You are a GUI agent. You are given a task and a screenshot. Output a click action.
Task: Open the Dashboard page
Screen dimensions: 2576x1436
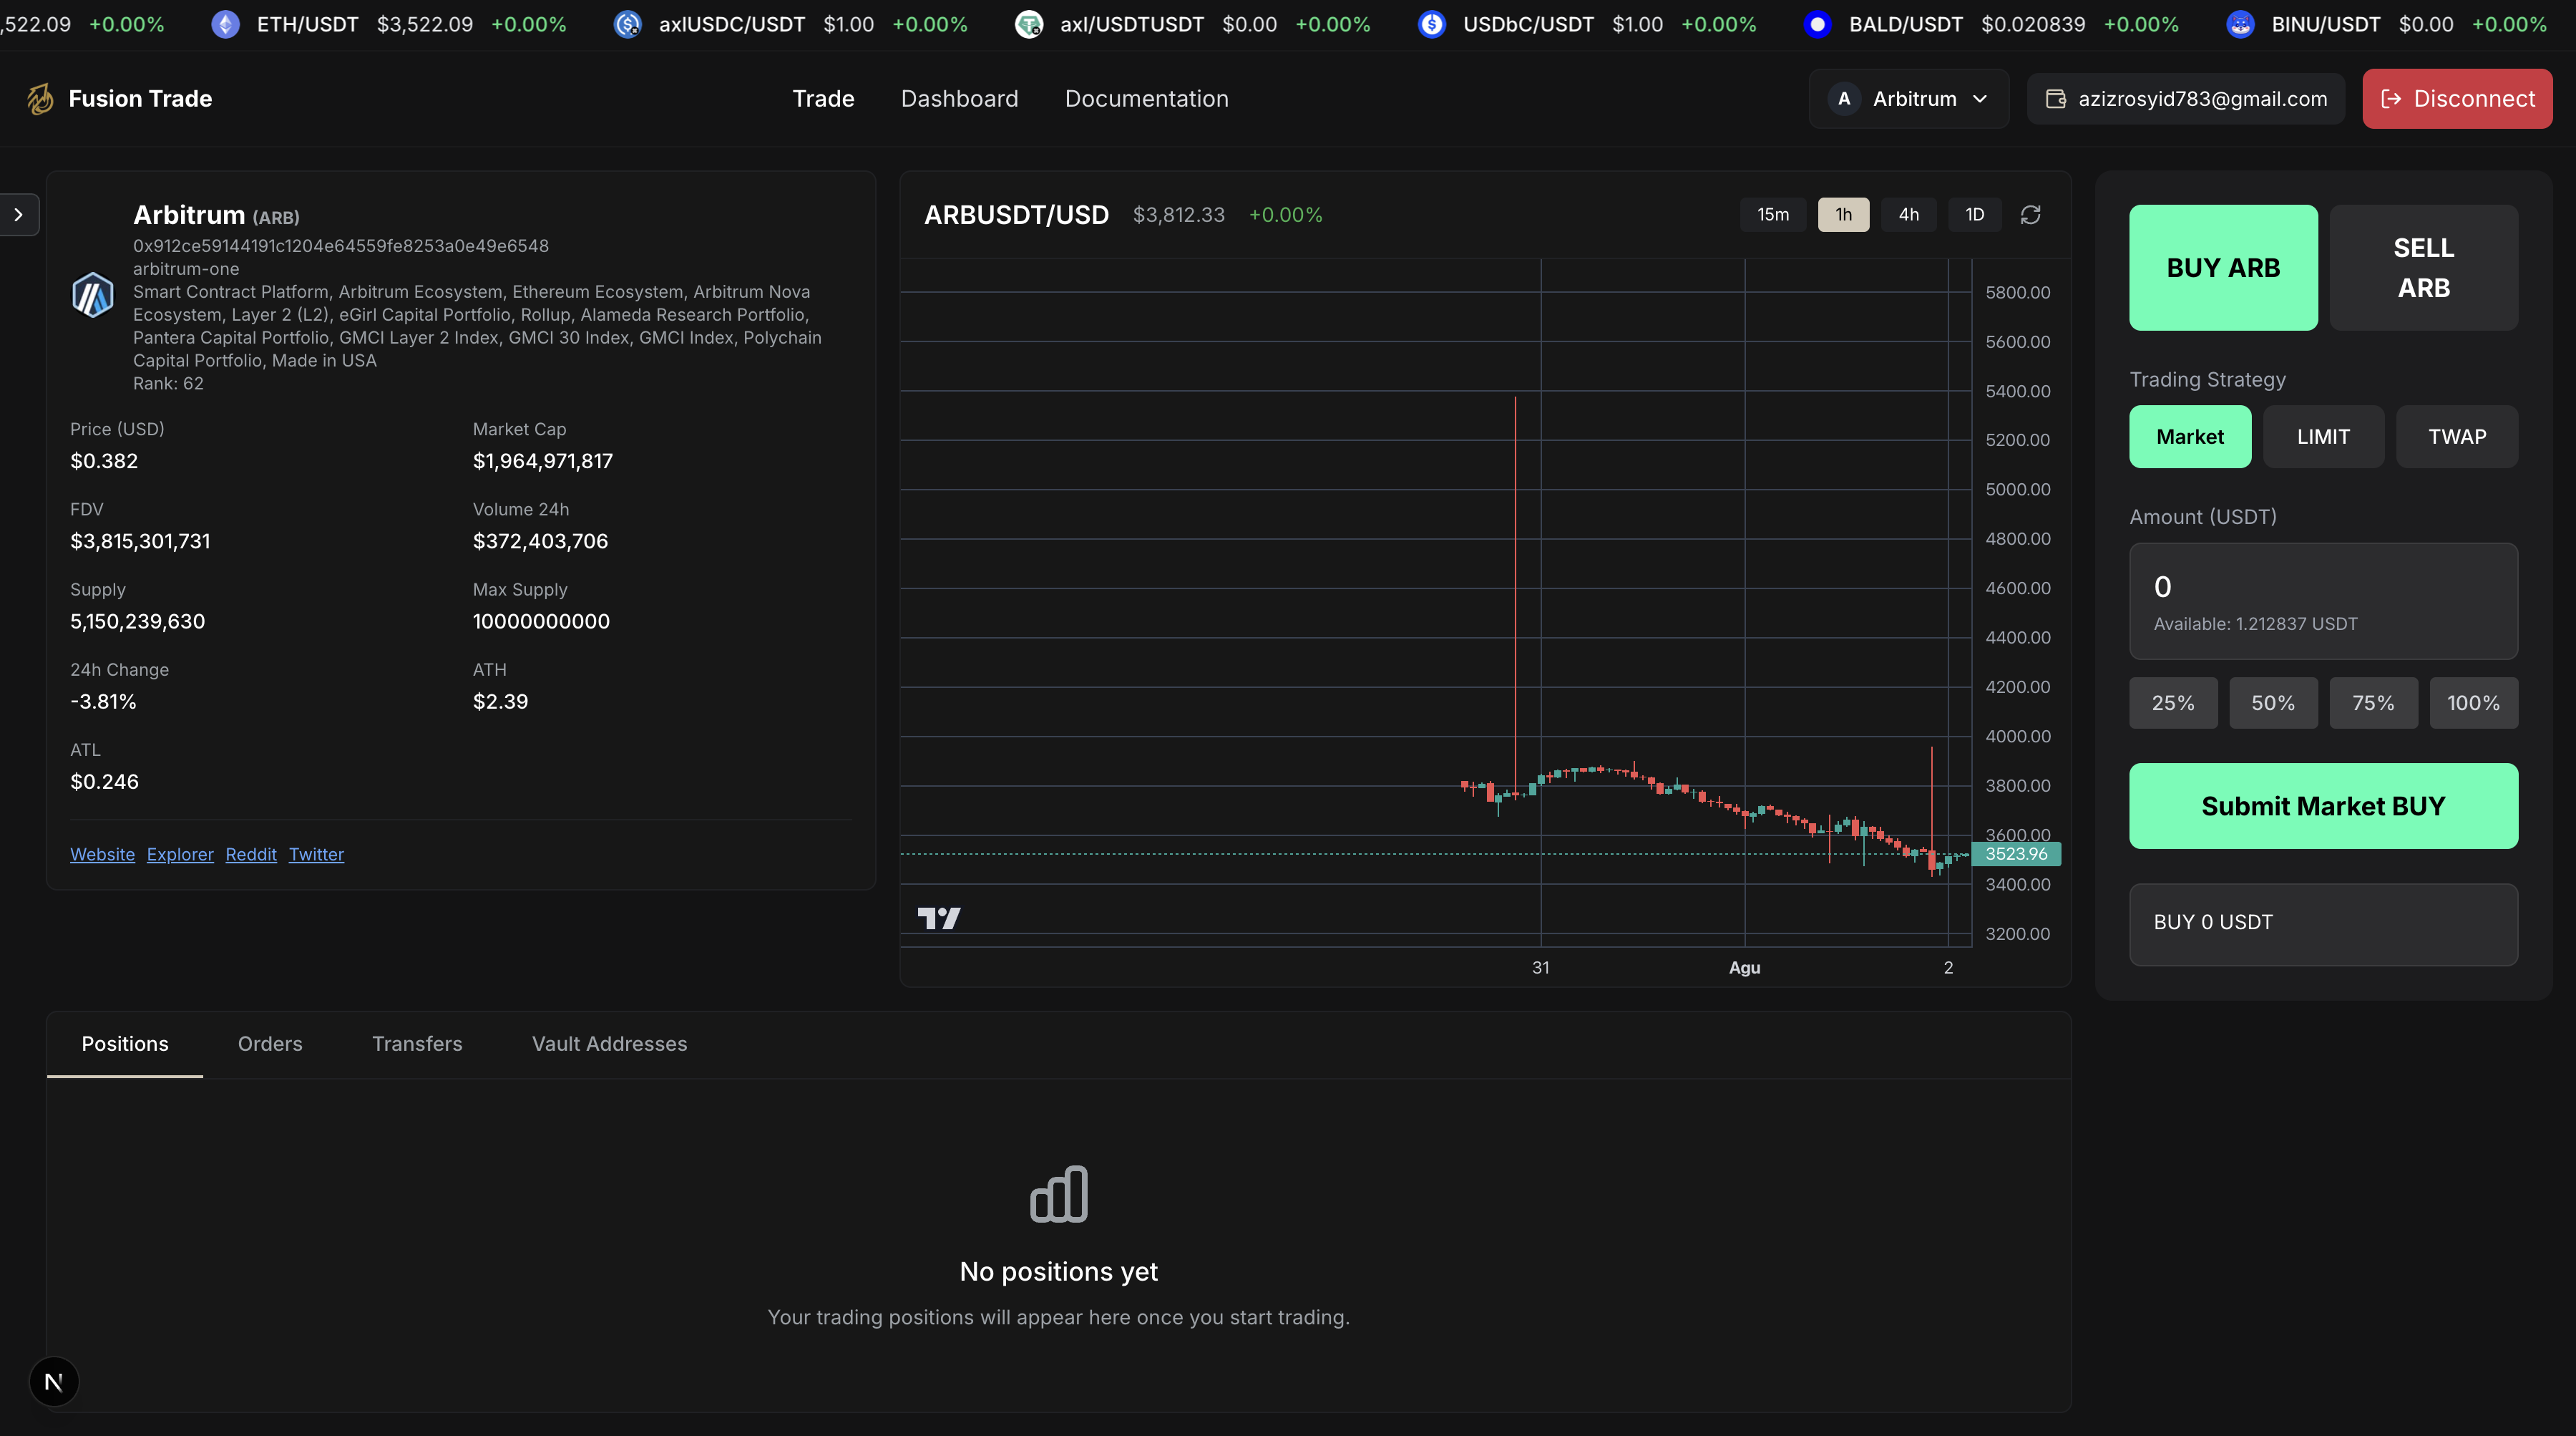coord(959,98)
